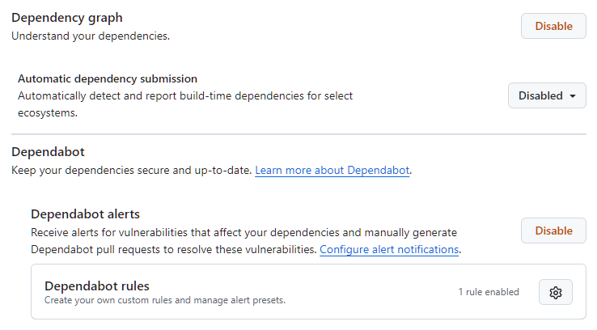Click 'Understand your dependencies.' description text
597x330 pixels.
pos(91,36)
